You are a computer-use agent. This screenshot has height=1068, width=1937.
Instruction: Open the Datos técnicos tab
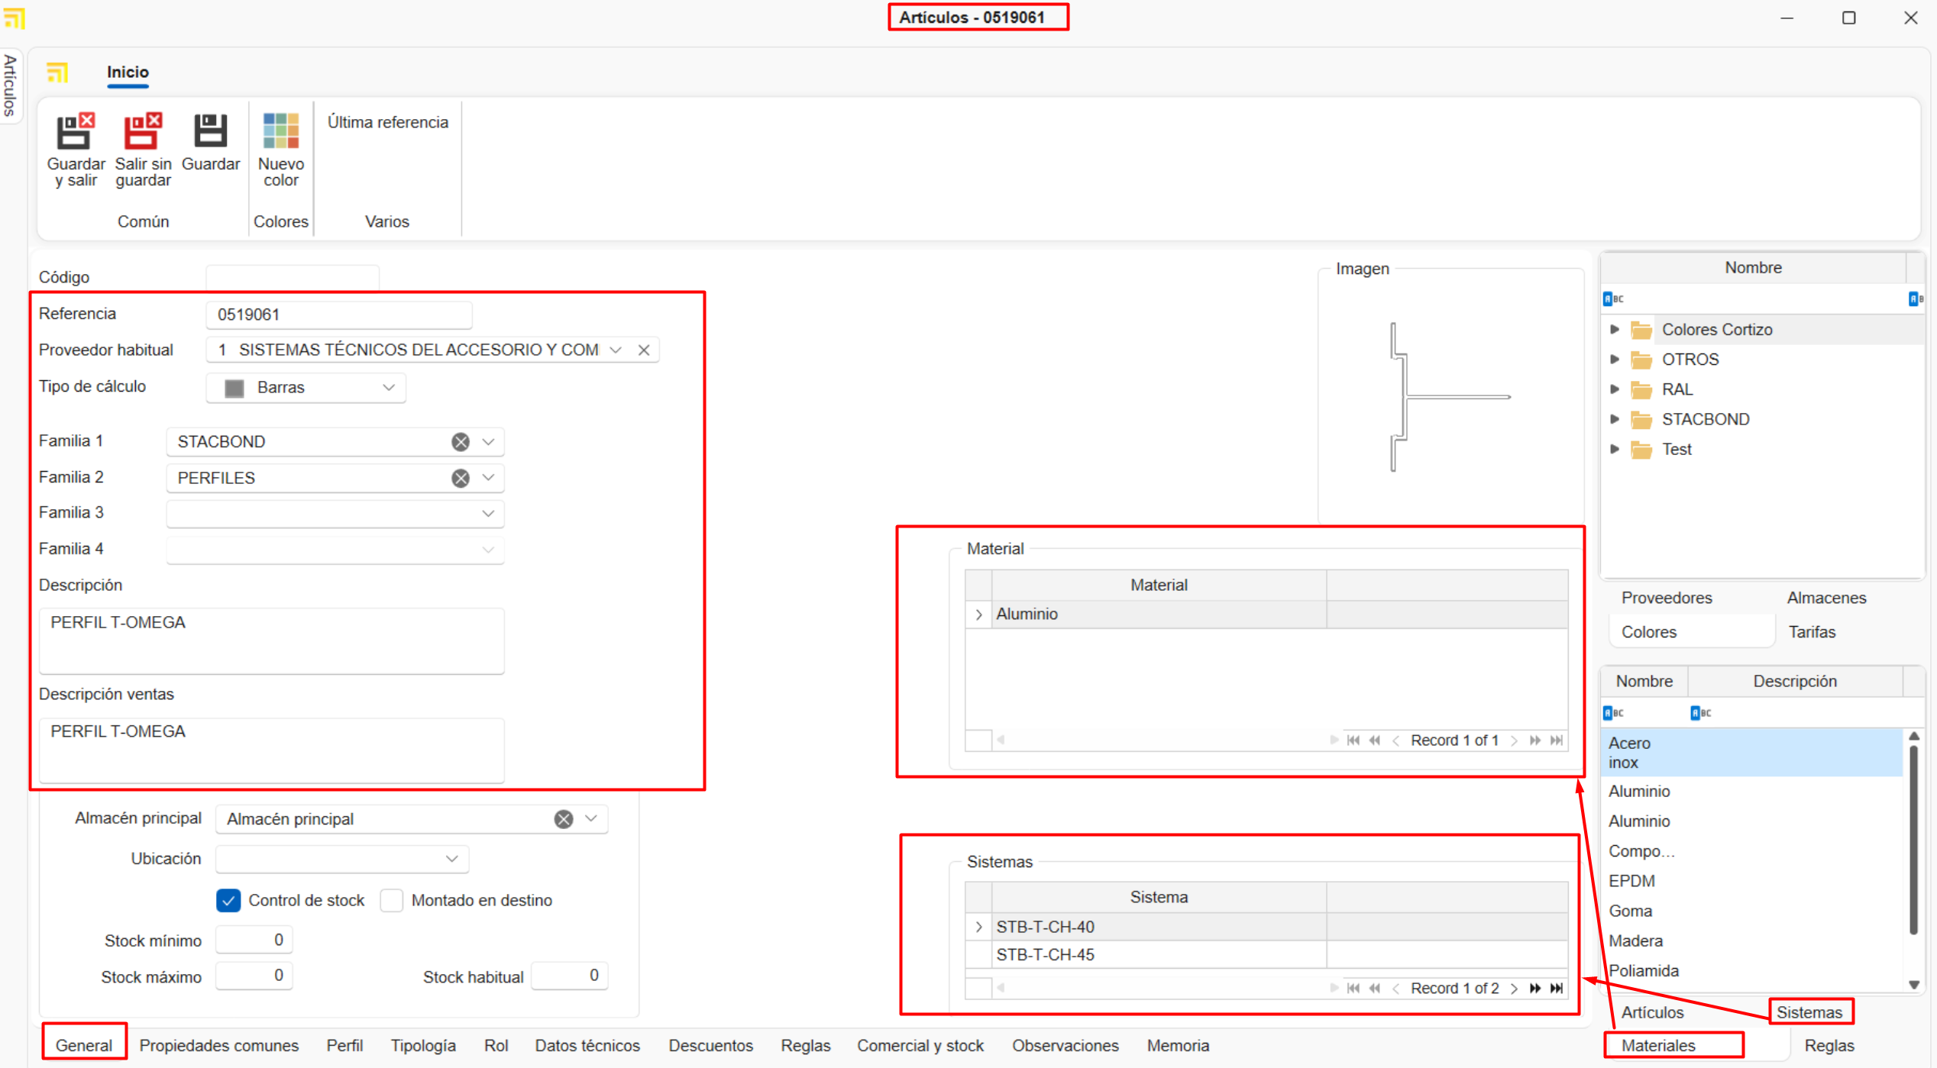point(587,1046)
